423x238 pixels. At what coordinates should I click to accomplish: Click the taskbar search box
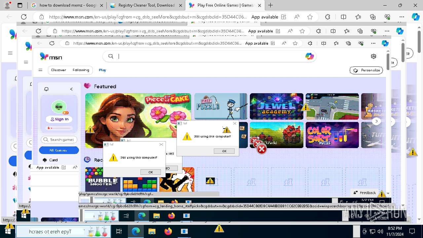click(x=63, y=231)
